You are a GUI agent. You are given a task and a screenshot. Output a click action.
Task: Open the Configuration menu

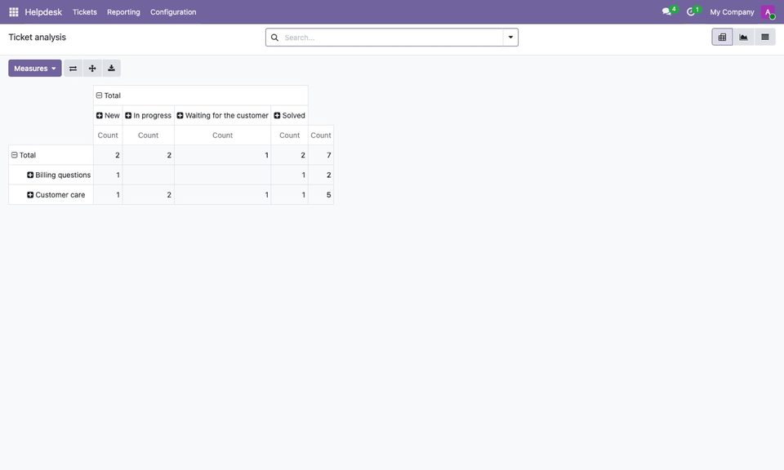pos(173,12)
